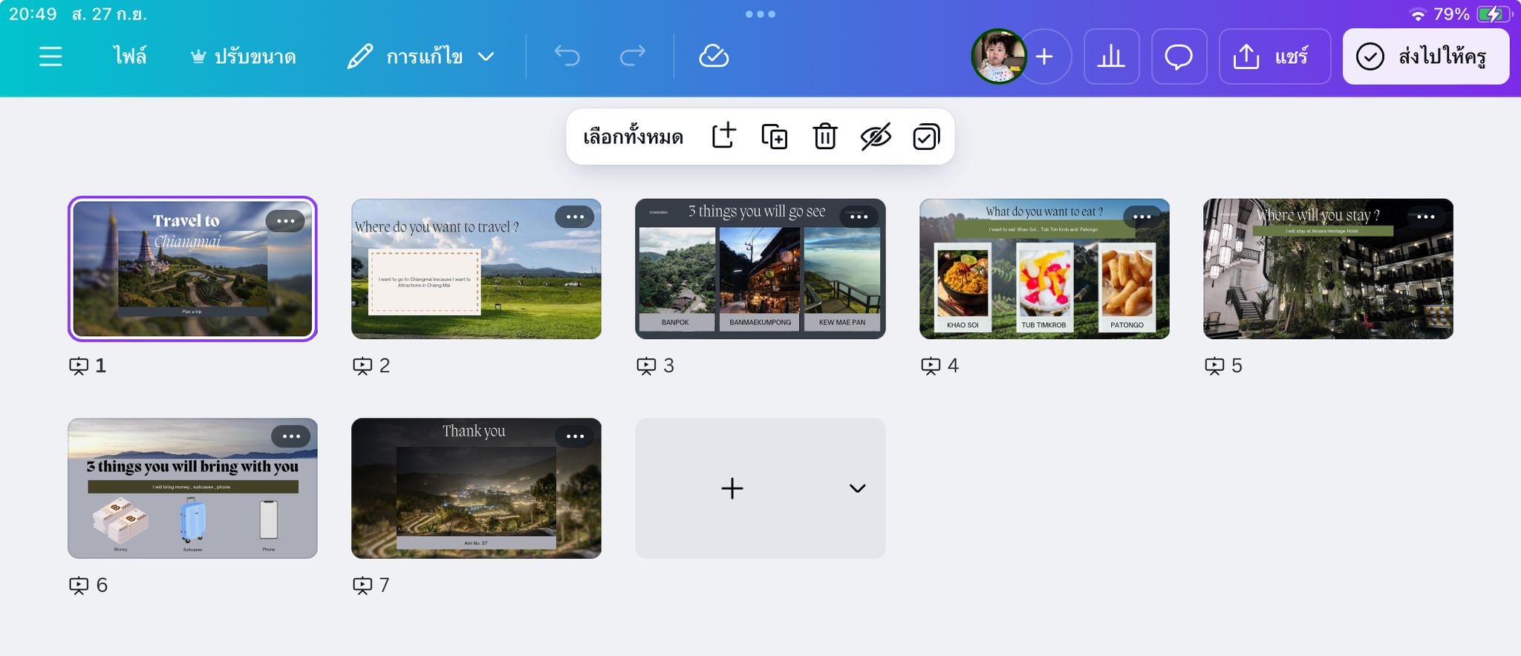Click the add page icon in toolbar

point(723,137)
